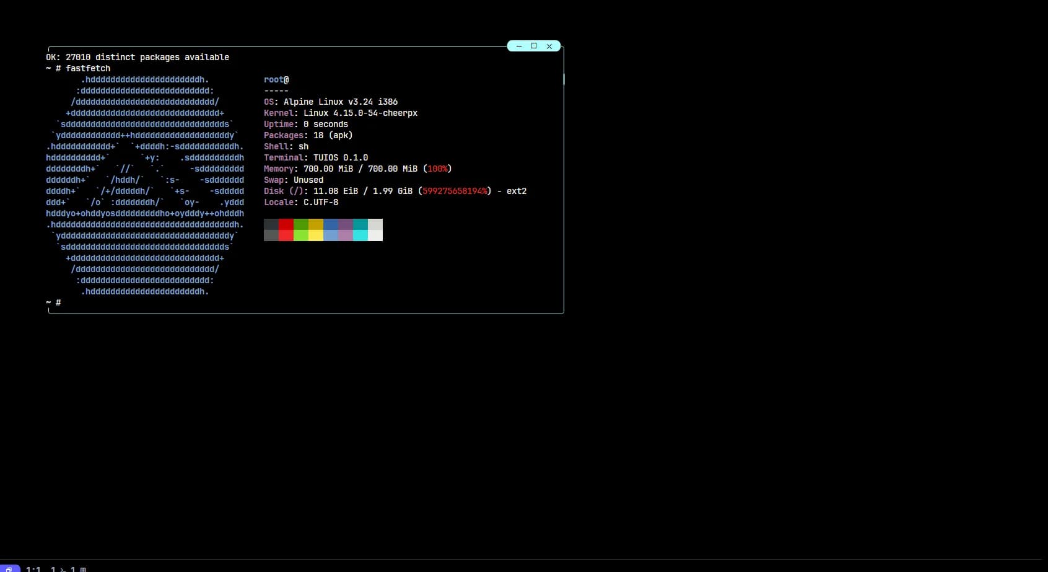
Task: Click the dark purple color block
Action: (x=346, y=224)
